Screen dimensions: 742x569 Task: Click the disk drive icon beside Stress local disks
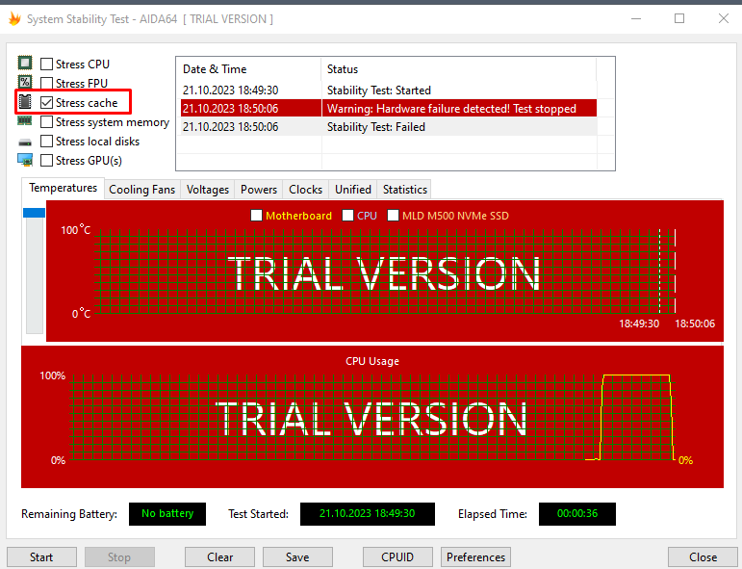coord(25,142)
